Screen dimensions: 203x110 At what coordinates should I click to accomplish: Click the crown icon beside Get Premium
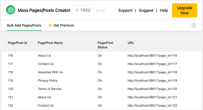(x=50, y=25)
